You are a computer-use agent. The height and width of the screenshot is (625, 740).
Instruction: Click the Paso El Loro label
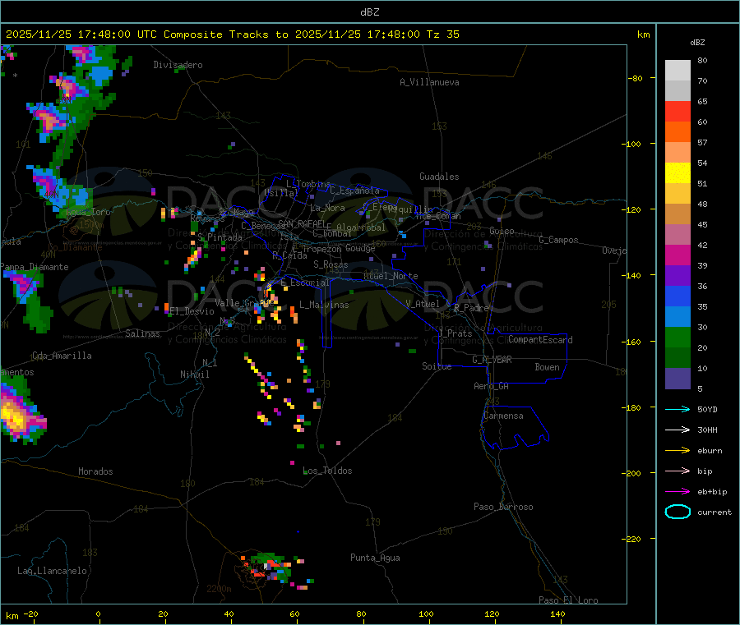[568, 600]
